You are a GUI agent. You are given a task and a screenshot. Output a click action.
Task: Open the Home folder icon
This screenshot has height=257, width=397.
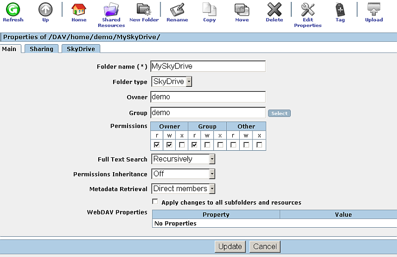point(78,10)
